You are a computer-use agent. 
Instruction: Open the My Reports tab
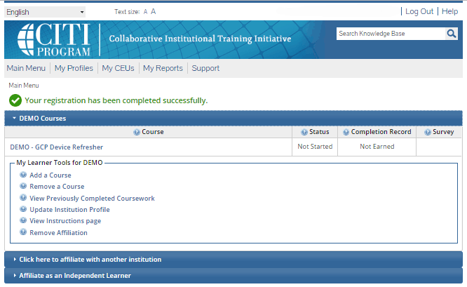163,68
